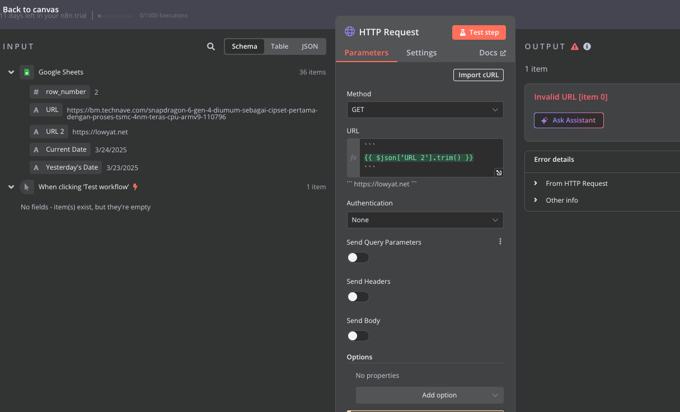Click the sparkle icon in Ask Assistant
Screen dimensions: 680x412
(545, 120)
